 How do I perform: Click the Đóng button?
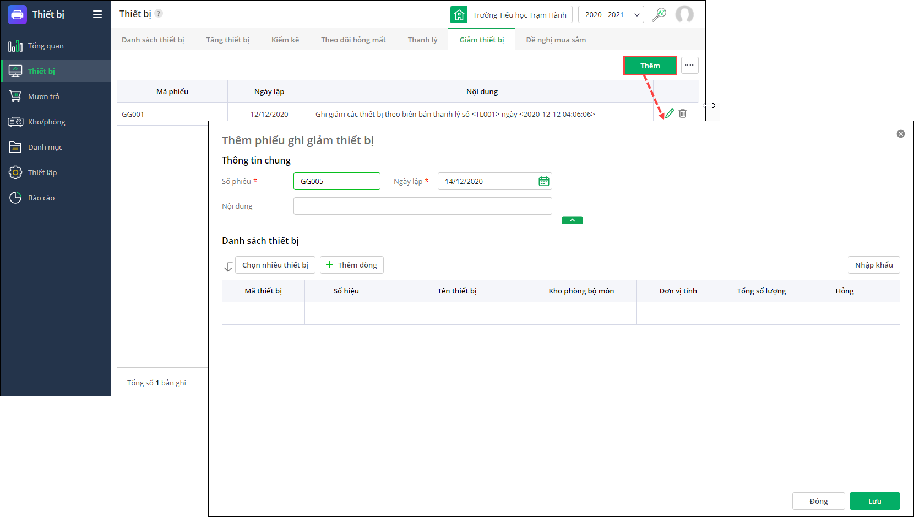(x=819, y=501)
